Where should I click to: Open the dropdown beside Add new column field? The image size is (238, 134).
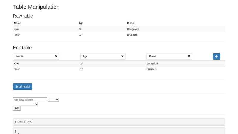point(53,100)
